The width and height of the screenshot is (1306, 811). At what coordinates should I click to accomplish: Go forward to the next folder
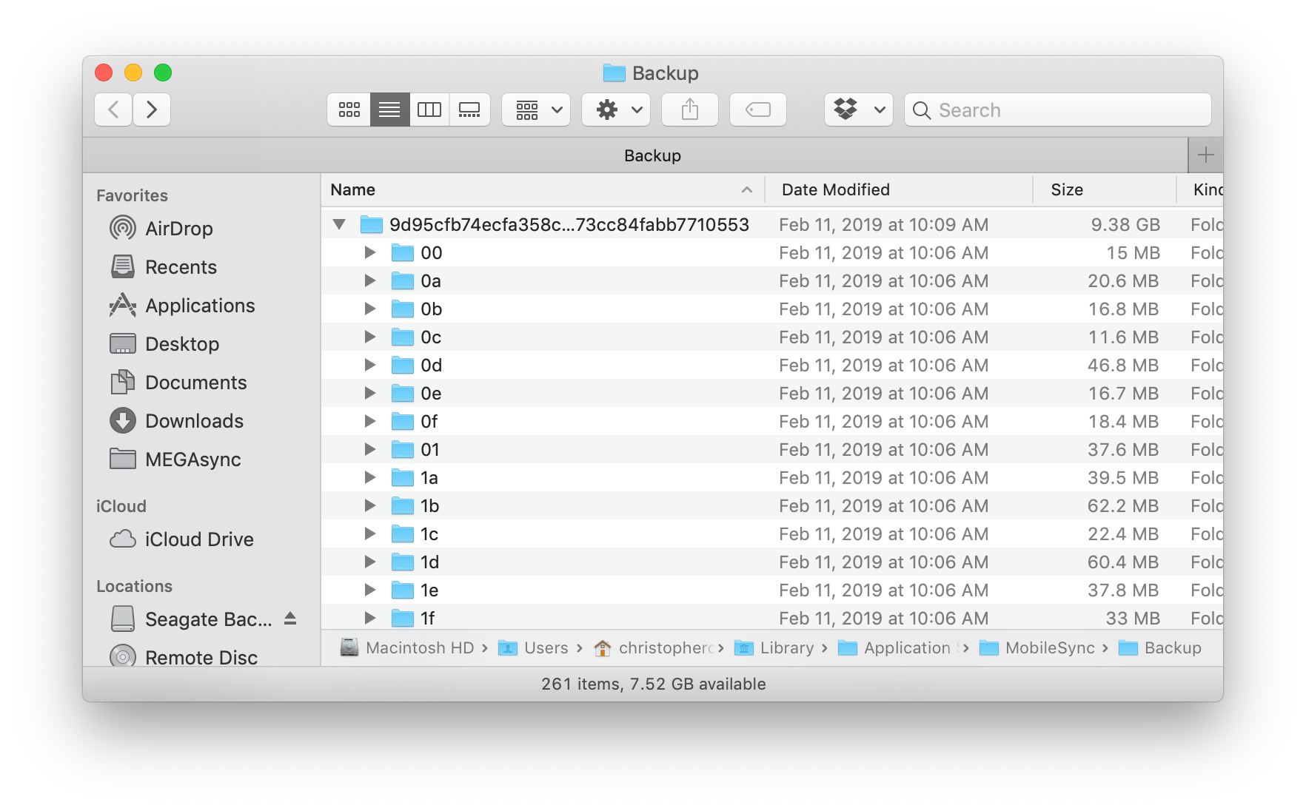152,110
